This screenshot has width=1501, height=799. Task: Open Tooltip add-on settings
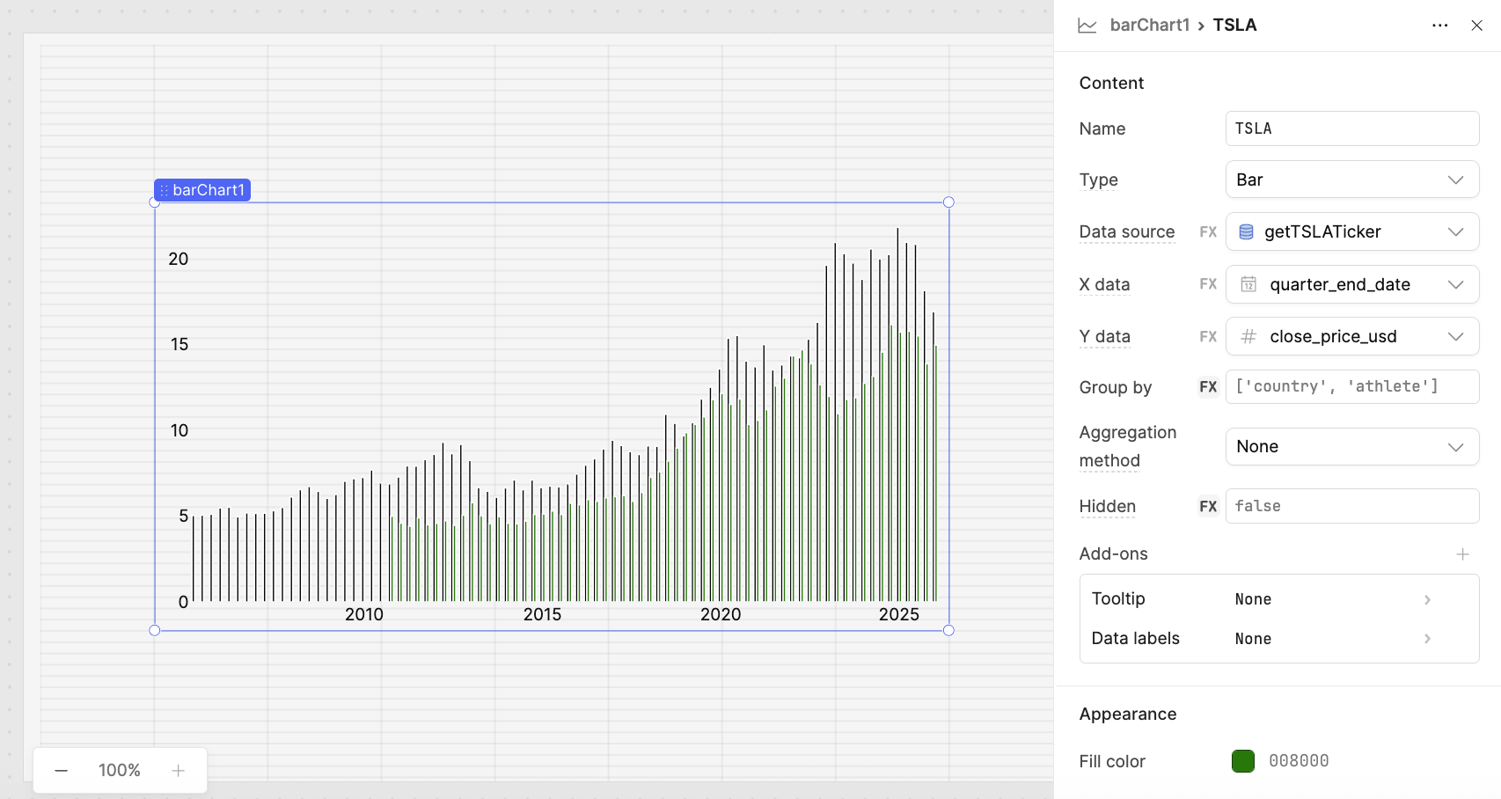pos(1278,599)
